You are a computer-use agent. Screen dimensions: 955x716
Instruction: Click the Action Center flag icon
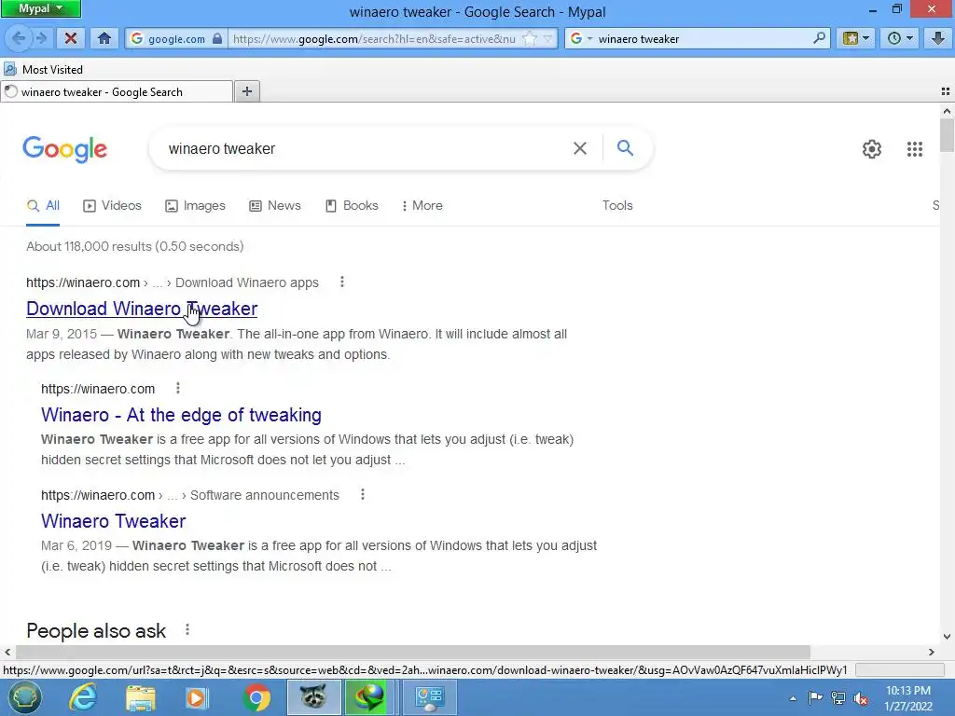click(815, 698)
